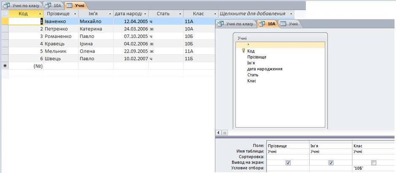Select the row selector for the Петренко row

click(5, 29)
